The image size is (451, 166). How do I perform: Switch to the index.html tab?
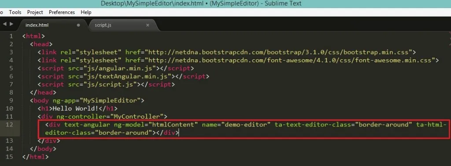pyautogui.click(x=52, y=25)
